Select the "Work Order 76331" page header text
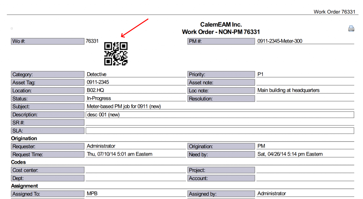 pos(334,12)
